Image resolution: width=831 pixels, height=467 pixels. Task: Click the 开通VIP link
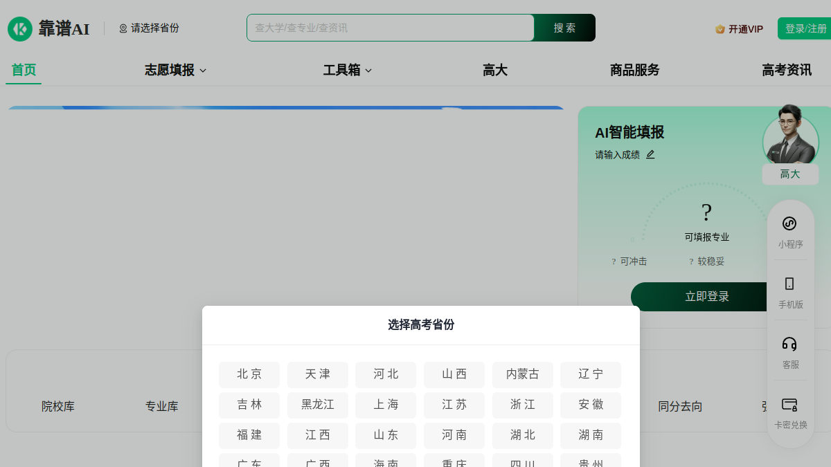(x=739, y=29)
